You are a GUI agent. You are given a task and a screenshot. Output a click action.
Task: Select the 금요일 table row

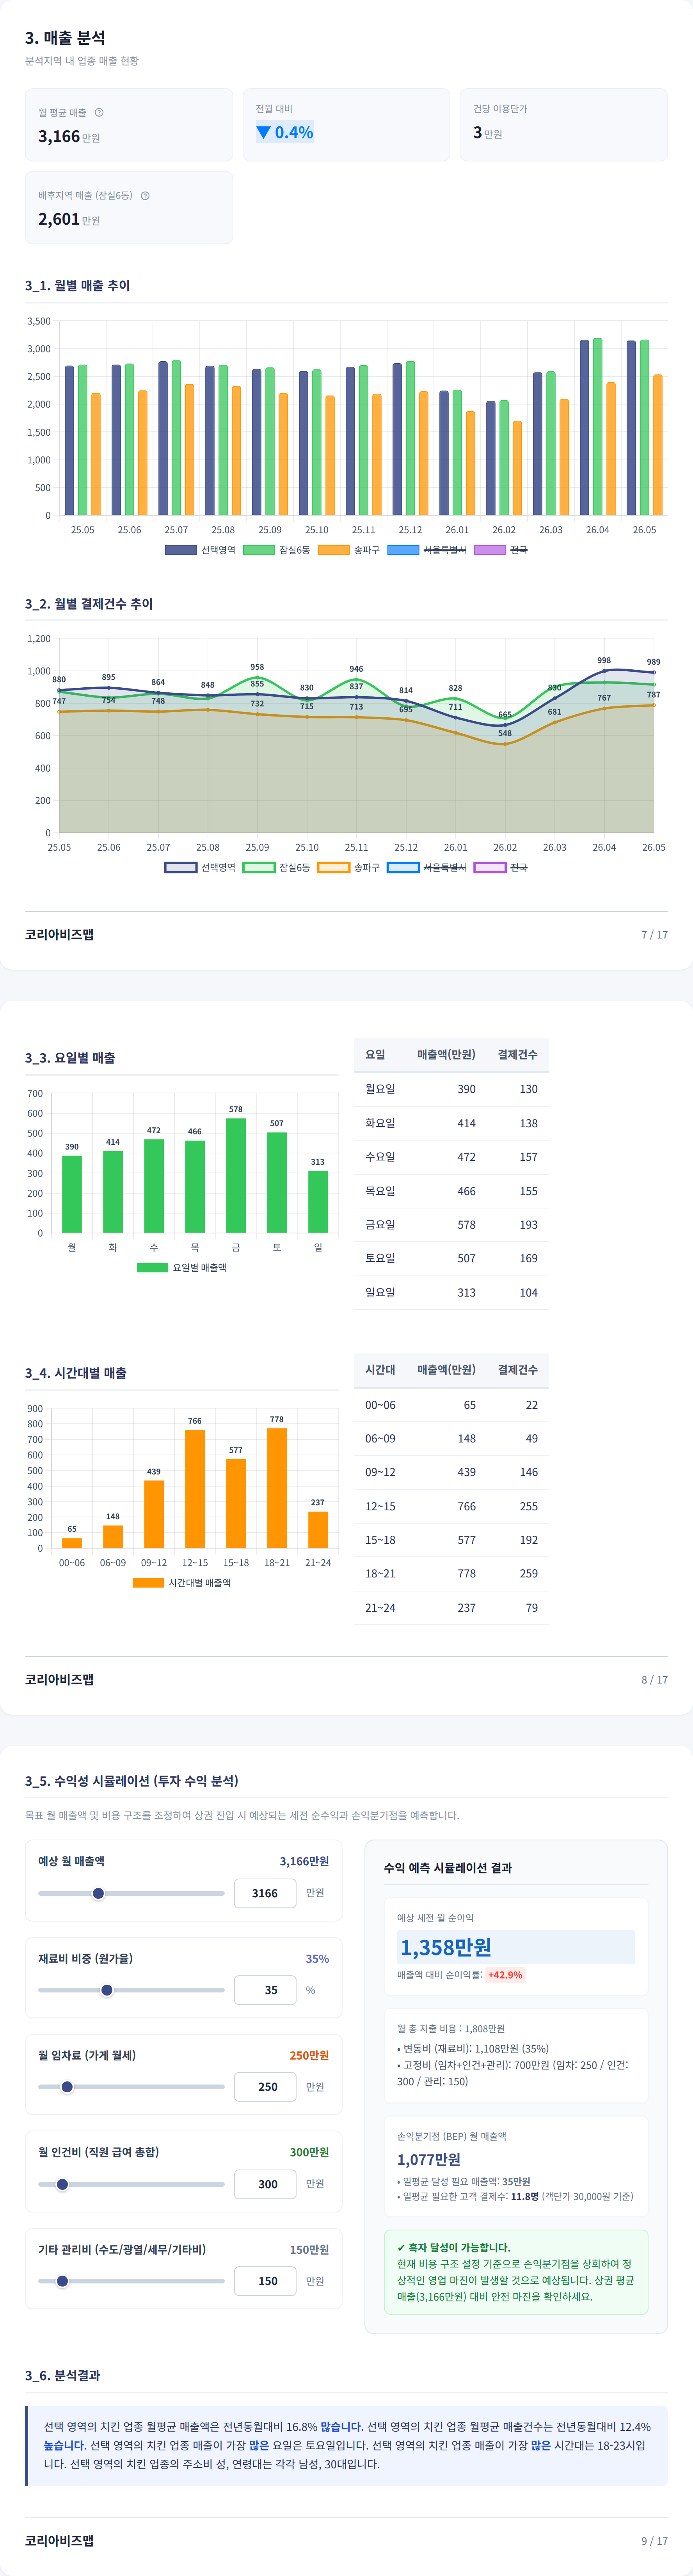(451, 1225)
